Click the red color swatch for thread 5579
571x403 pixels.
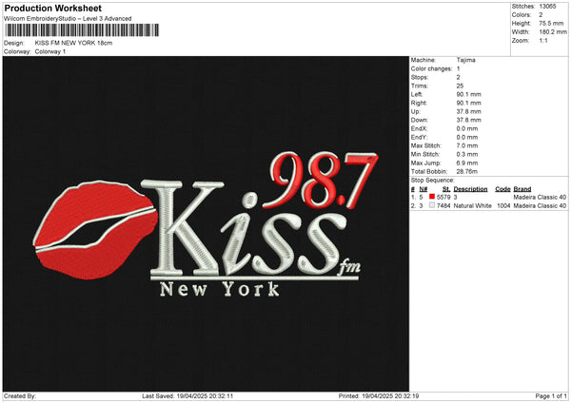(x=432, y=197)
